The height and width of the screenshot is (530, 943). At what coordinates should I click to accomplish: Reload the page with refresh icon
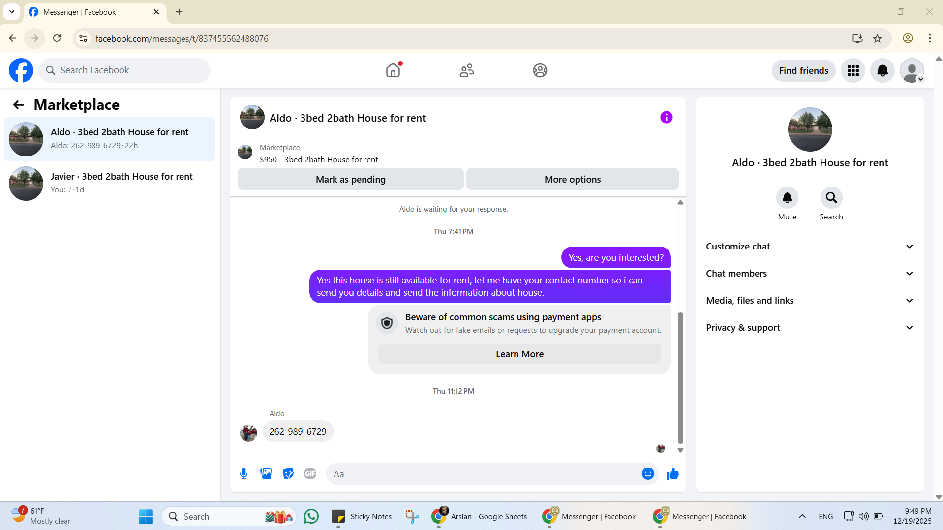coord(57,38)
